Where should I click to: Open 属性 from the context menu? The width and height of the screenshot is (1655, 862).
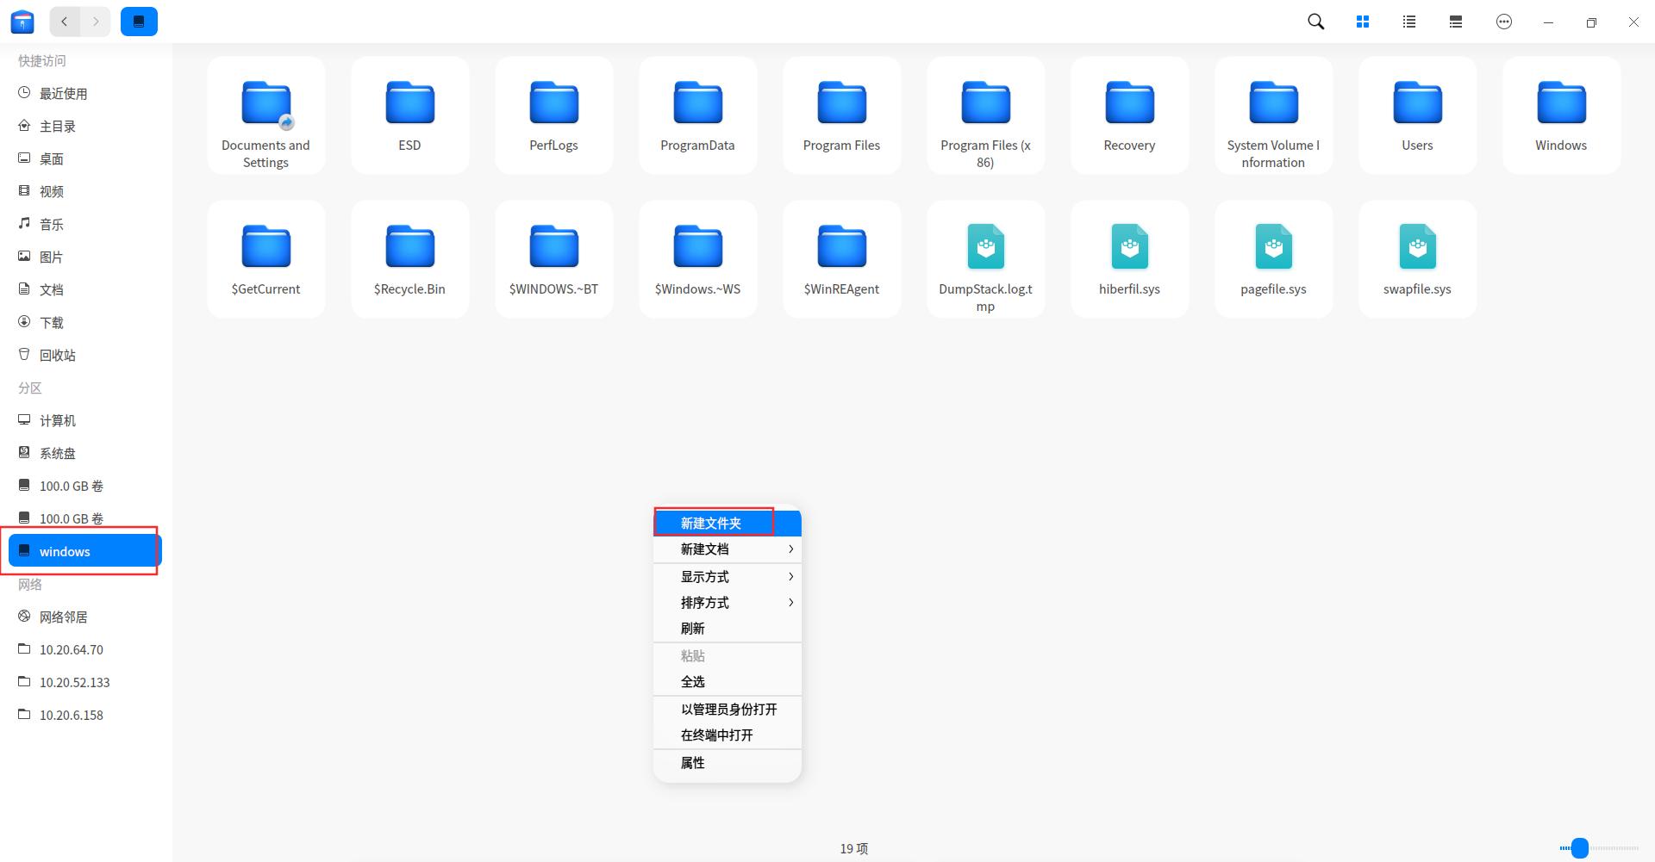pos(728,763)
